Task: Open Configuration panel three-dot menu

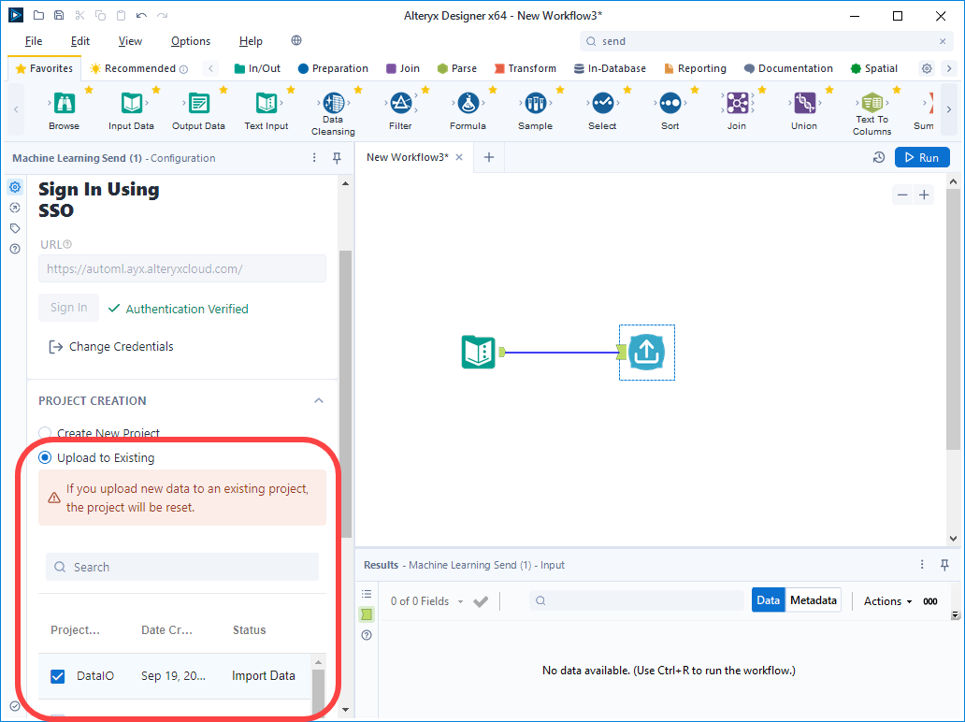Action: pyautogui.click(x=314, y=158)
